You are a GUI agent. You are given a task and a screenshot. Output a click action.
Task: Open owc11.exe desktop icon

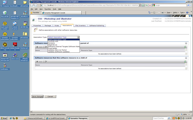(x=15, y=56)
